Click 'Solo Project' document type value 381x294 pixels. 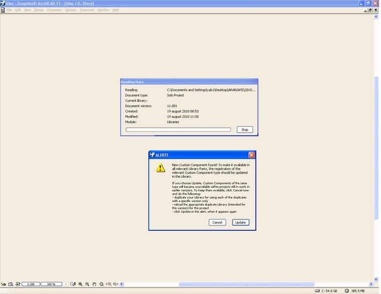175,95
